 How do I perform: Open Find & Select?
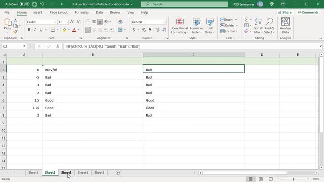(269, 26)
